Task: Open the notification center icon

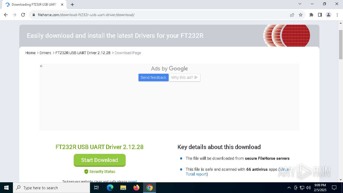Action: click(x=334, y=188)
